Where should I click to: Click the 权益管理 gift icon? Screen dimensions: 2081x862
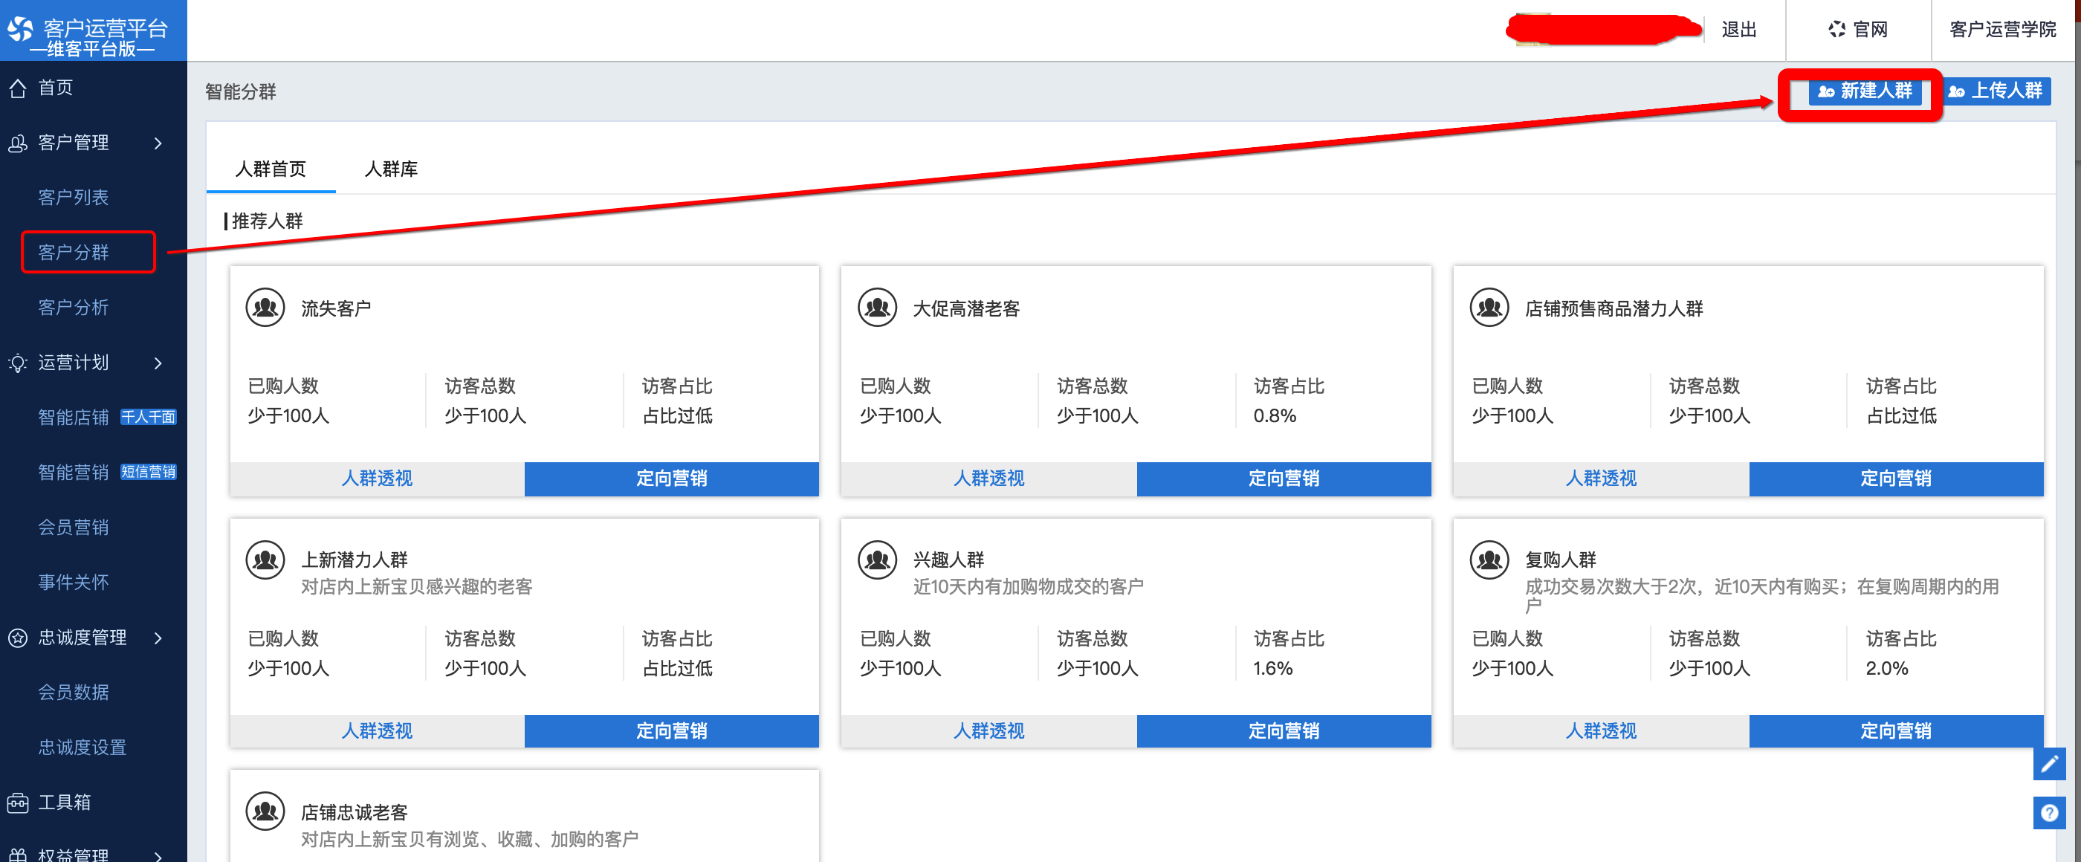coord(18,855)
